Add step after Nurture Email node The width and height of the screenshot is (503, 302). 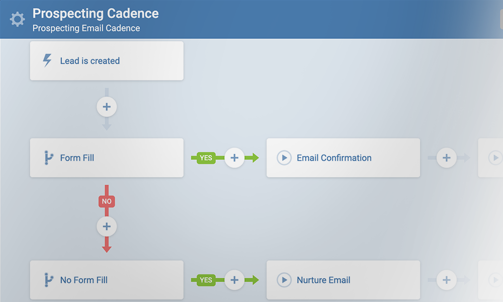pyautogui.click(x=446, y=280)
